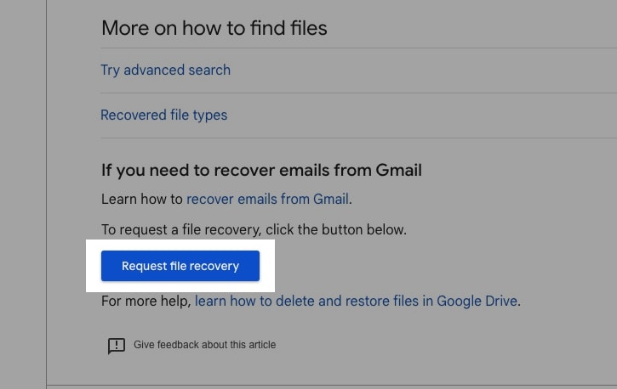617x389 pixels.
Task: Expand the Recovered file types section
Action: coord(163,115)
